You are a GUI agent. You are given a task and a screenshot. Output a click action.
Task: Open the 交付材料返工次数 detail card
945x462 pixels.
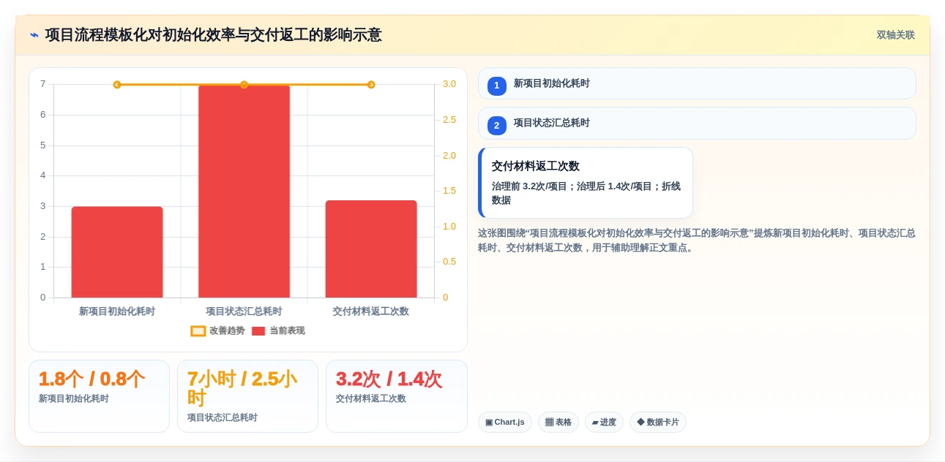click(x=586, y=183)
